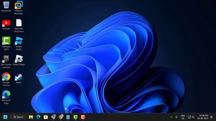Select the YouTube desktop shortcut

(x=6, y=25)
